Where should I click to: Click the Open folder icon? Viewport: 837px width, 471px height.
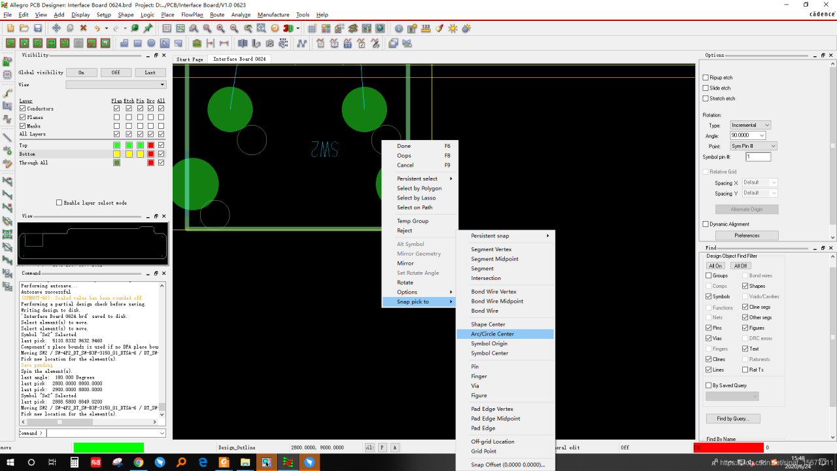24,28
